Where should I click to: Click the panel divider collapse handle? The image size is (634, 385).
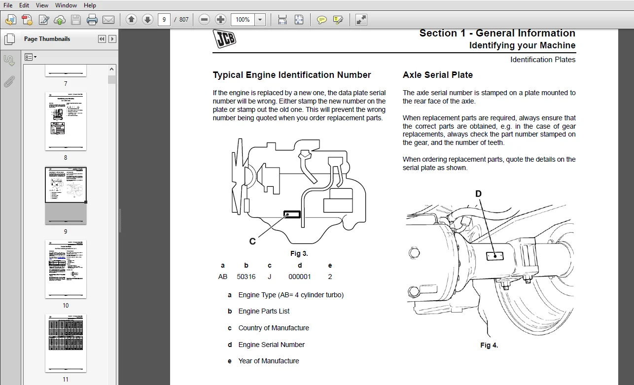(119, 220)
